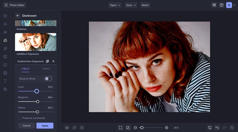238x132 pixels.
Task: Click the zoom out minus icon
Action: click(135, 128)
